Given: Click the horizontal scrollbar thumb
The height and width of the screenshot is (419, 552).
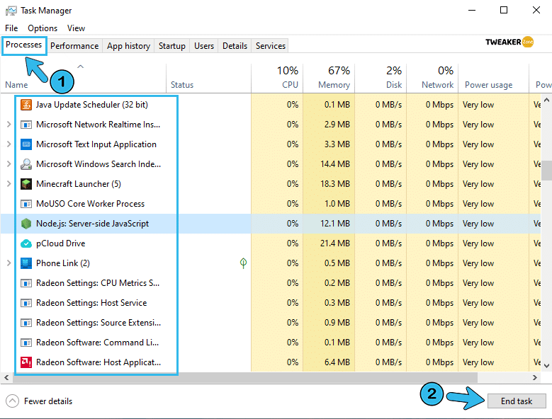Looking at the screenshot, I should pyautogui.click(x=245, y=377).
